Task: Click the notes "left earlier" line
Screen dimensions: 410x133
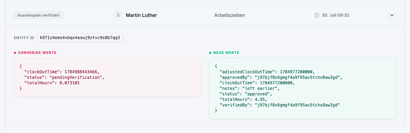Action: pos(250,88)
